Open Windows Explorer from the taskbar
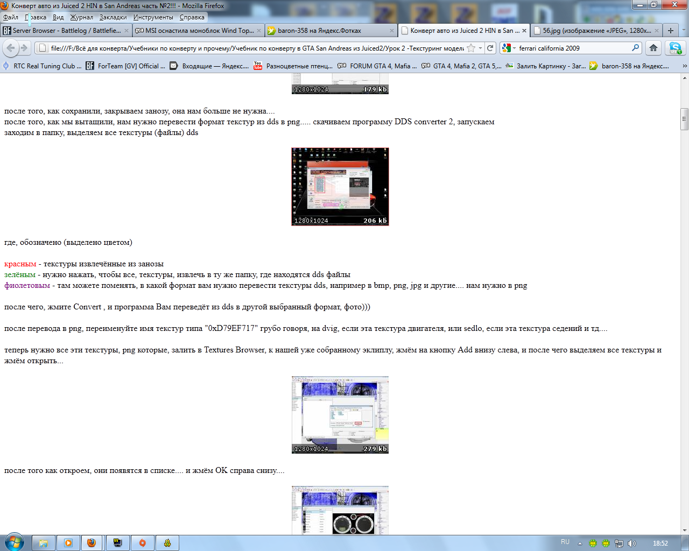 (x=44, y=543)
